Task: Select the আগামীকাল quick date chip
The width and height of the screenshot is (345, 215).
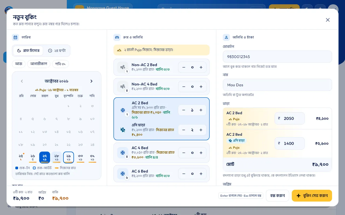Action: (x=39, y=64)
